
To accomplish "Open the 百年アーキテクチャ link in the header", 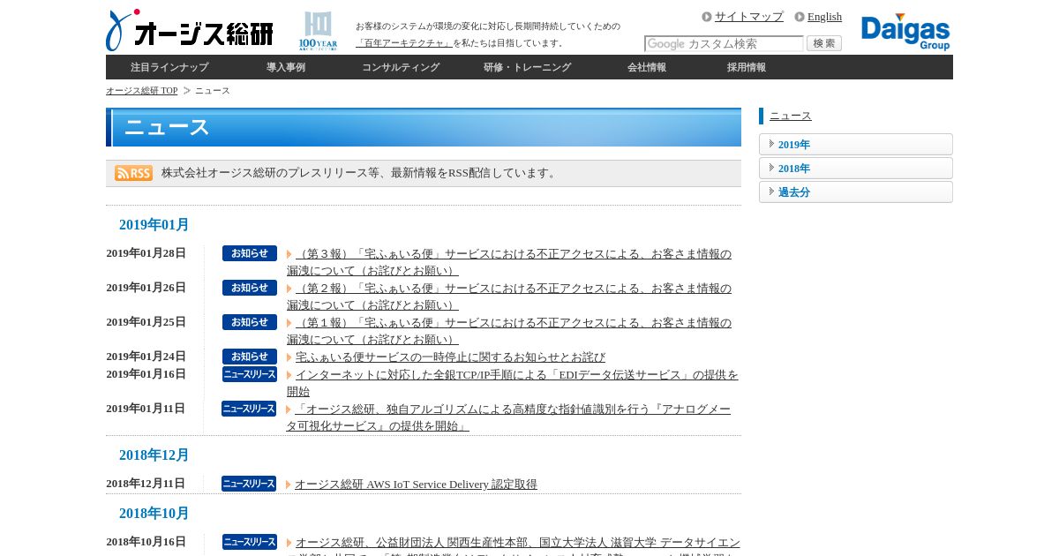I will click(404, 43).
